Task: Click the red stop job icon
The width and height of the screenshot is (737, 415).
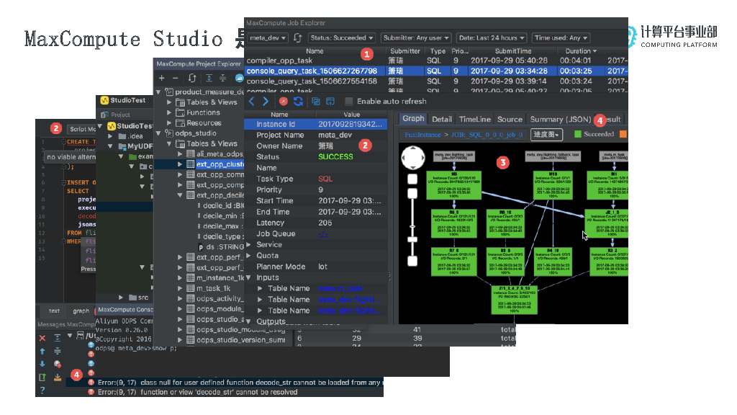Action: (284, 102)
